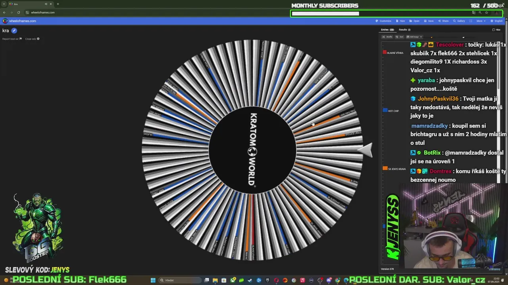
Task: Click the yaraba chat username
Action: [426, 80]
